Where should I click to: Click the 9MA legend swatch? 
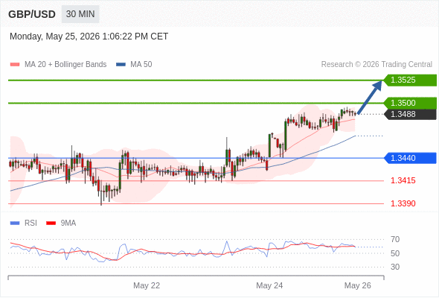[x=51, y=223]
